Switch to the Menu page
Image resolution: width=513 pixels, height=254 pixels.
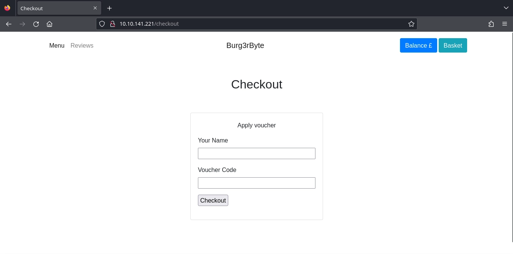(57, 45)
